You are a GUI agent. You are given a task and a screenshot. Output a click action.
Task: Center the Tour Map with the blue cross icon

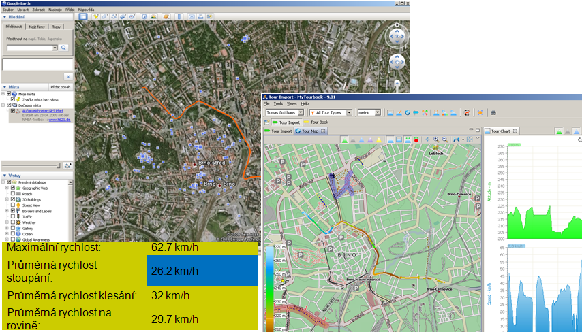point(427,139)
